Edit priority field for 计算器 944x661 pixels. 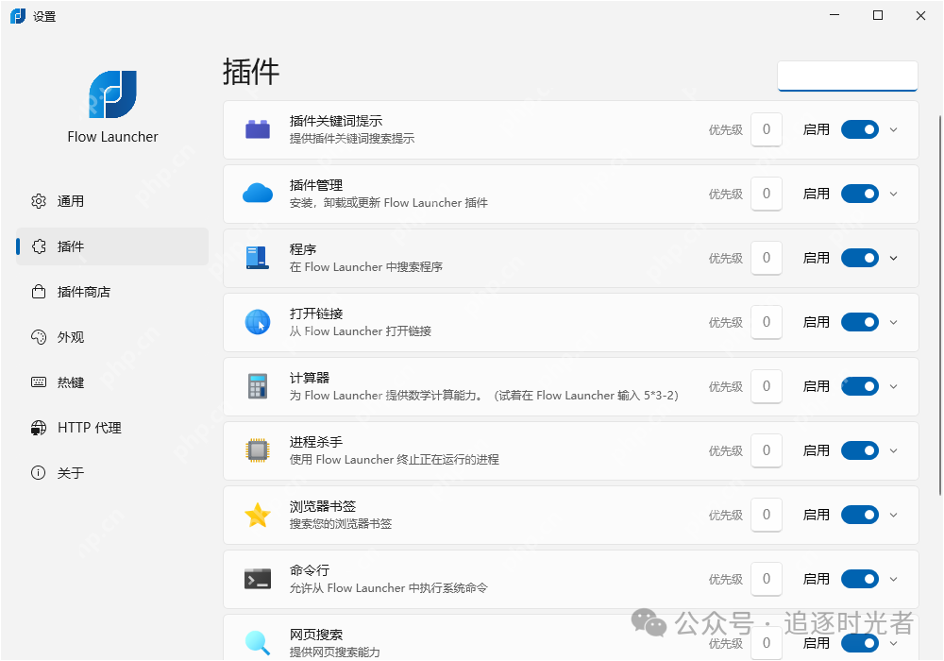coord(767,386)
